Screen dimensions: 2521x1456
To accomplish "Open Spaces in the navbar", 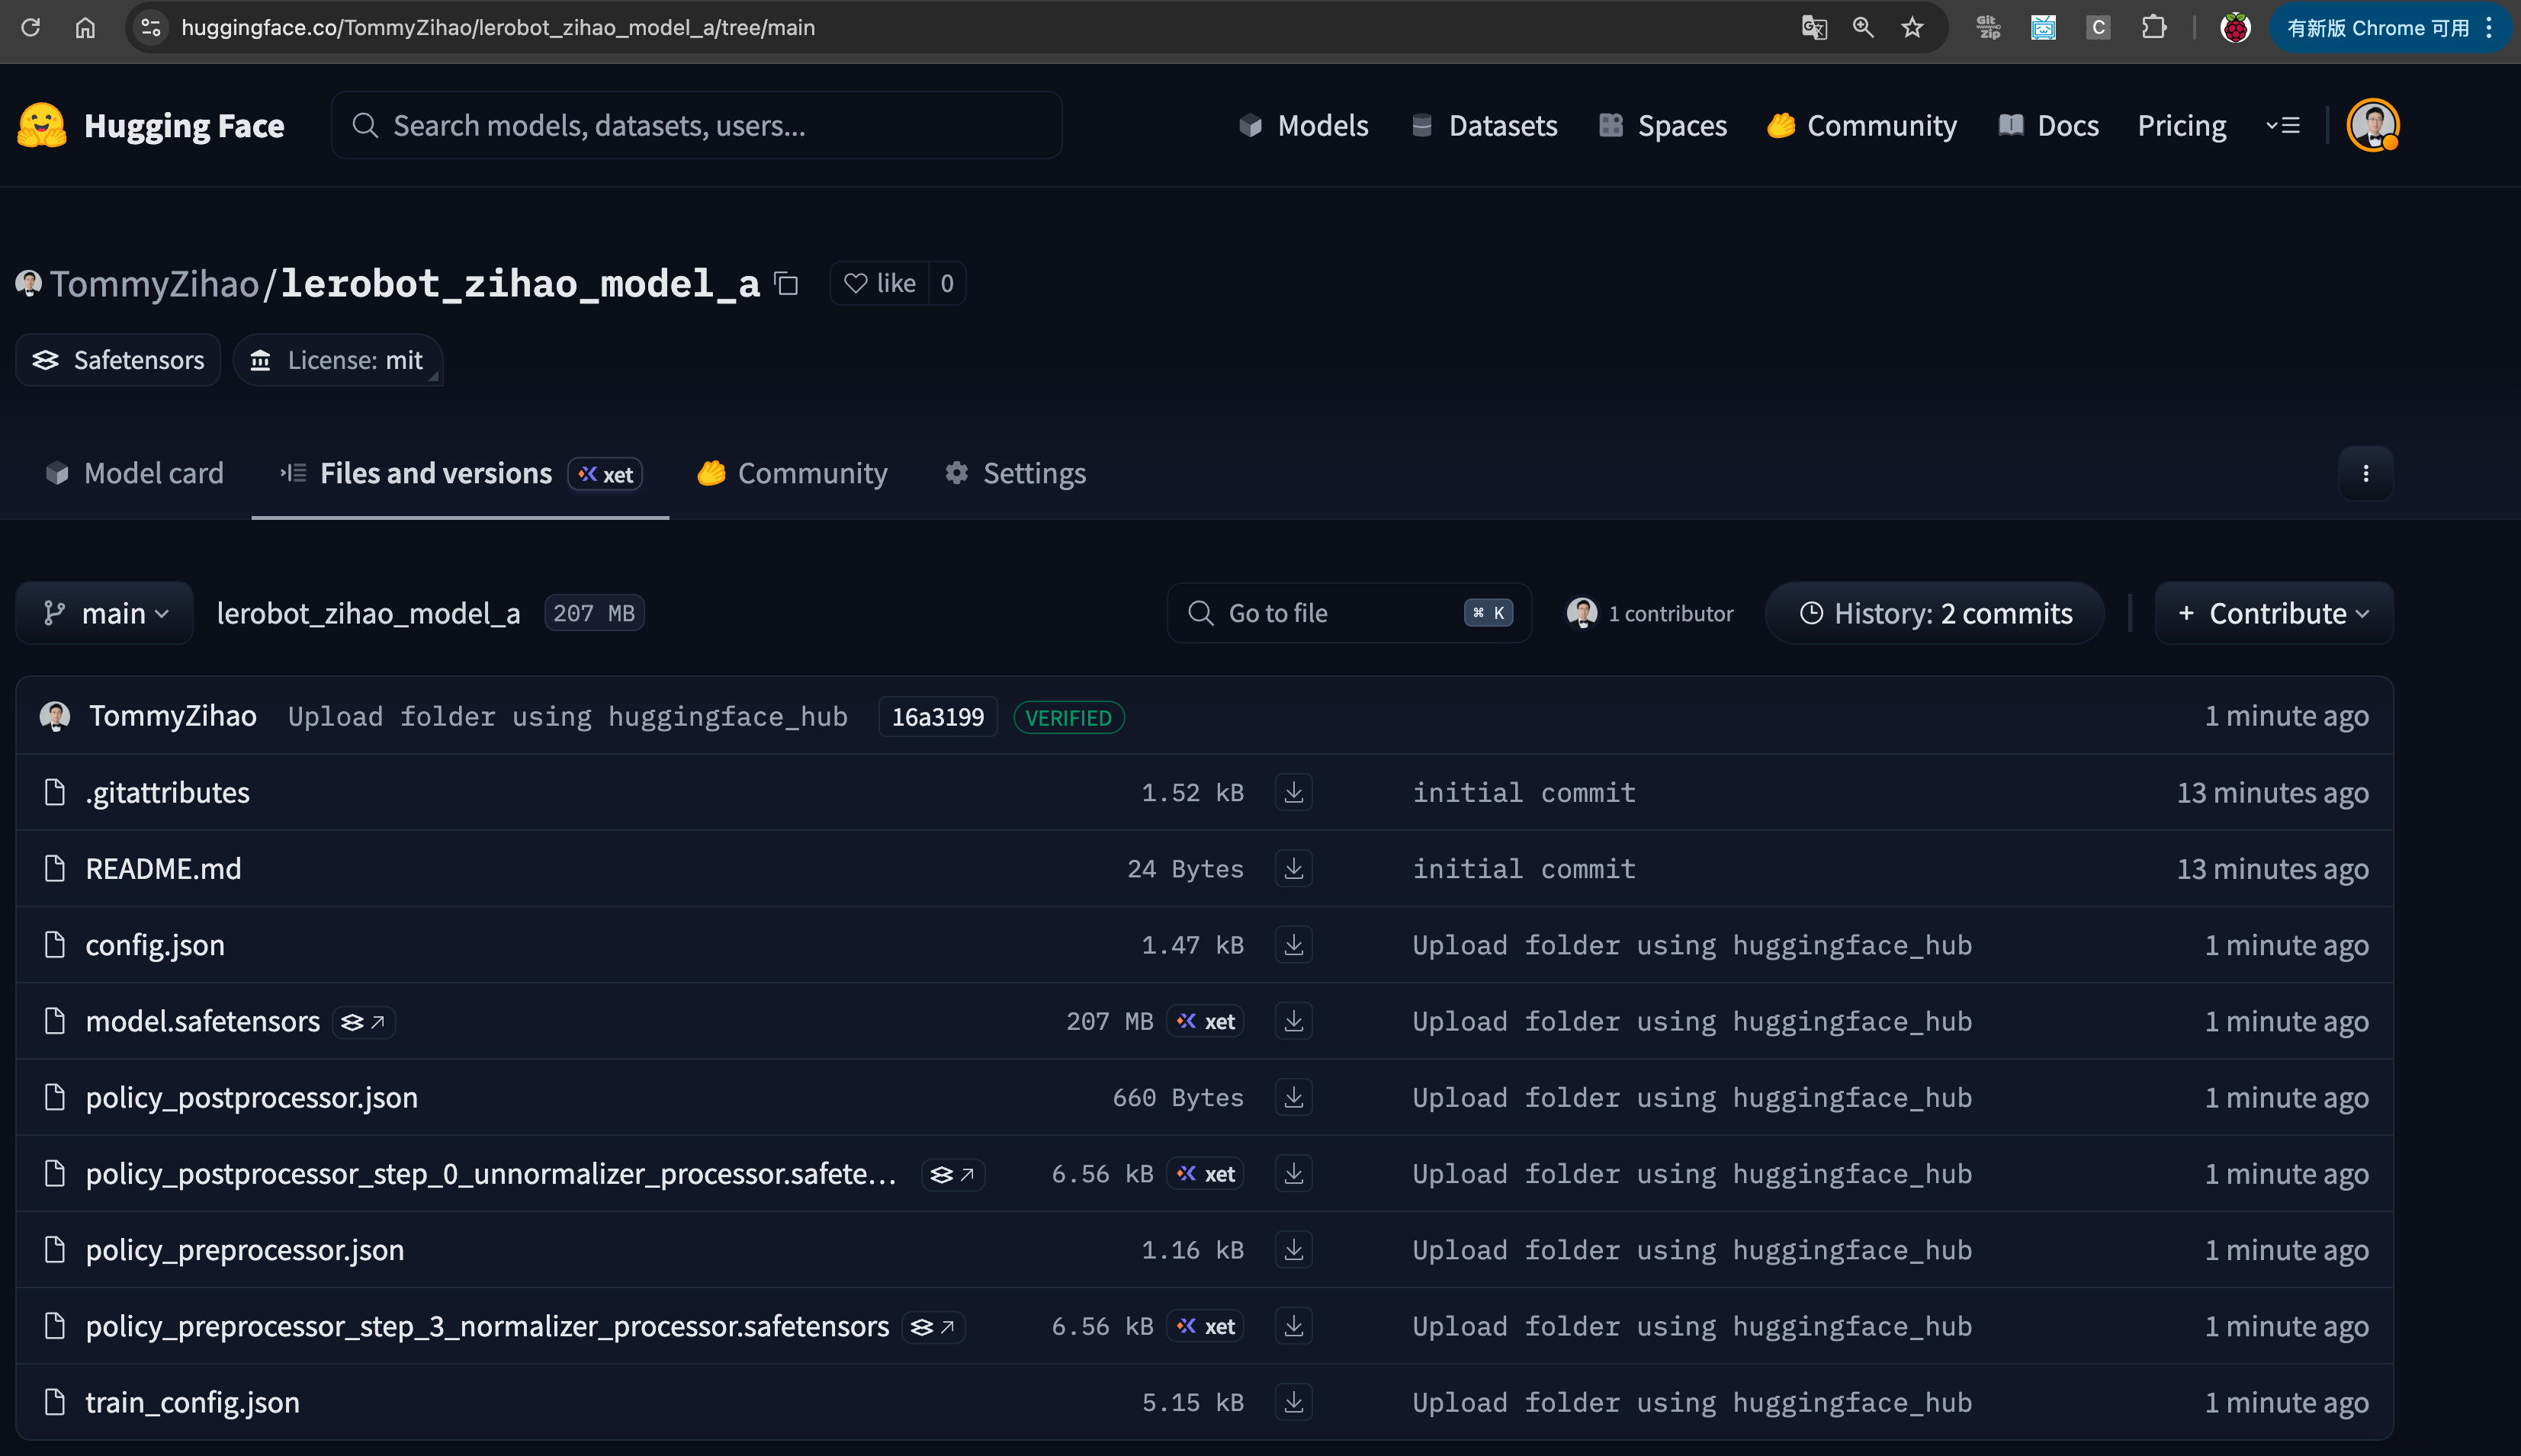I will pos(1662,125).
